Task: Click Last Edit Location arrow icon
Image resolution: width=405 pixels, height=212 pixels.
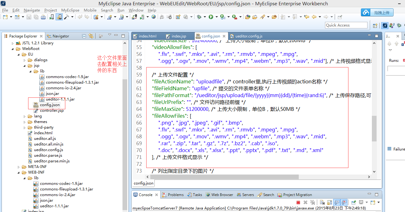Action: [x=307, y=17]
